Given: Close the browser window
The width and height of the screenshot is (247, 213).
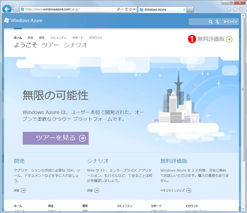Looking at the screenshot, I should pos(239,3).
